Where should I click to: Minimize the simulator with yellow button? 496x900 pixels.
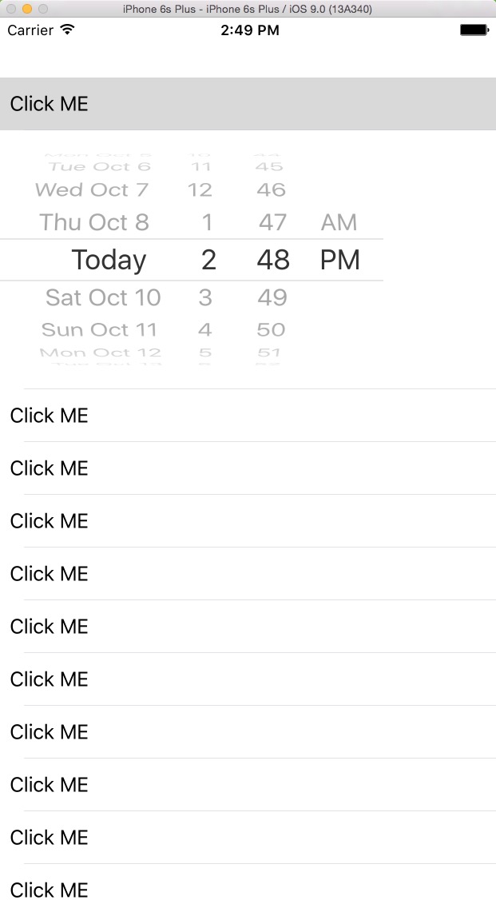click(x=27, y=9)
